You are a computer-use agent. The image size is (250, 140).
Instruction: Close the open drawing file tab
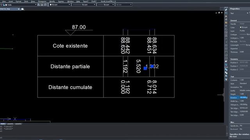(19, 9)
